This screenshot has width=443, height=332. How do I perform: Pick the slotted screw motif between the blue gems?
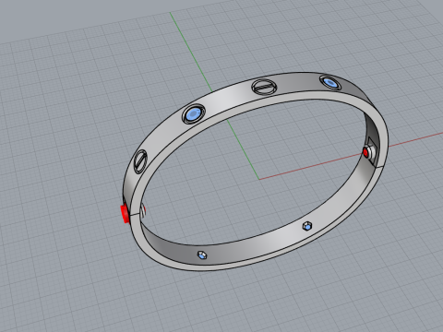263,87
